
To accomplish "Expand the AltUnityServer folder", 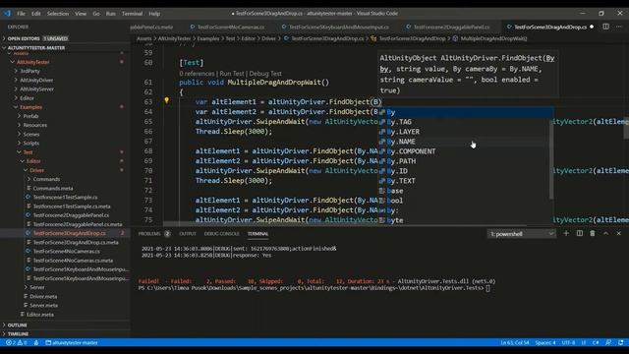I will pyautogui.click(x=37, y=89).
